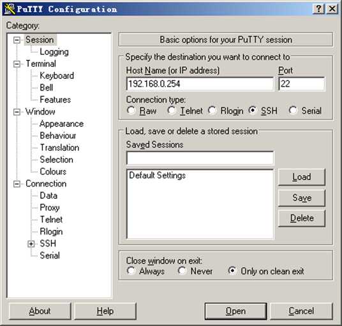
Task: Collapse the Connection category node
Action: coord(17,184)
